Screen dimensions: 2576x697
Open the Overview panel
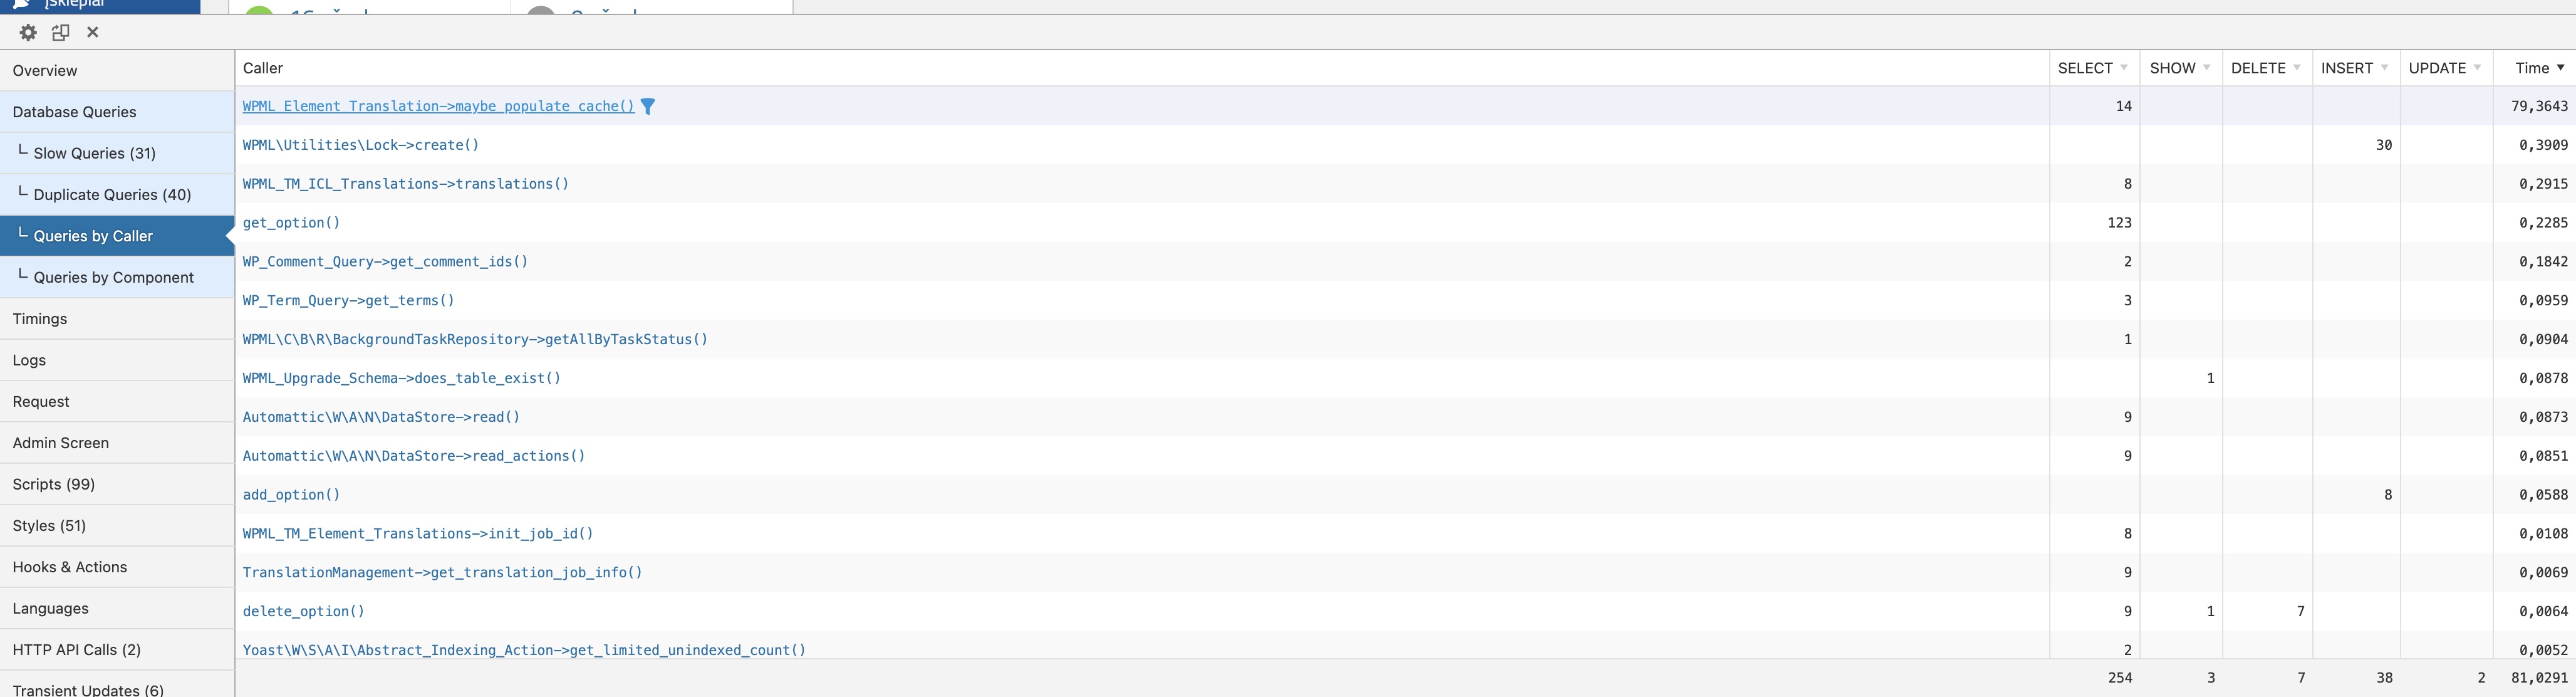(117, 71)
